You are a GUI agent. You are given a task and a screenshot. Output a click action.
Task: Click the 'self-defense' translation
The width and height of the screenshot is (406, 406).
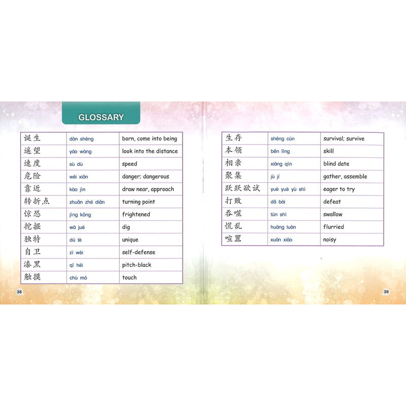pos(139,252)
